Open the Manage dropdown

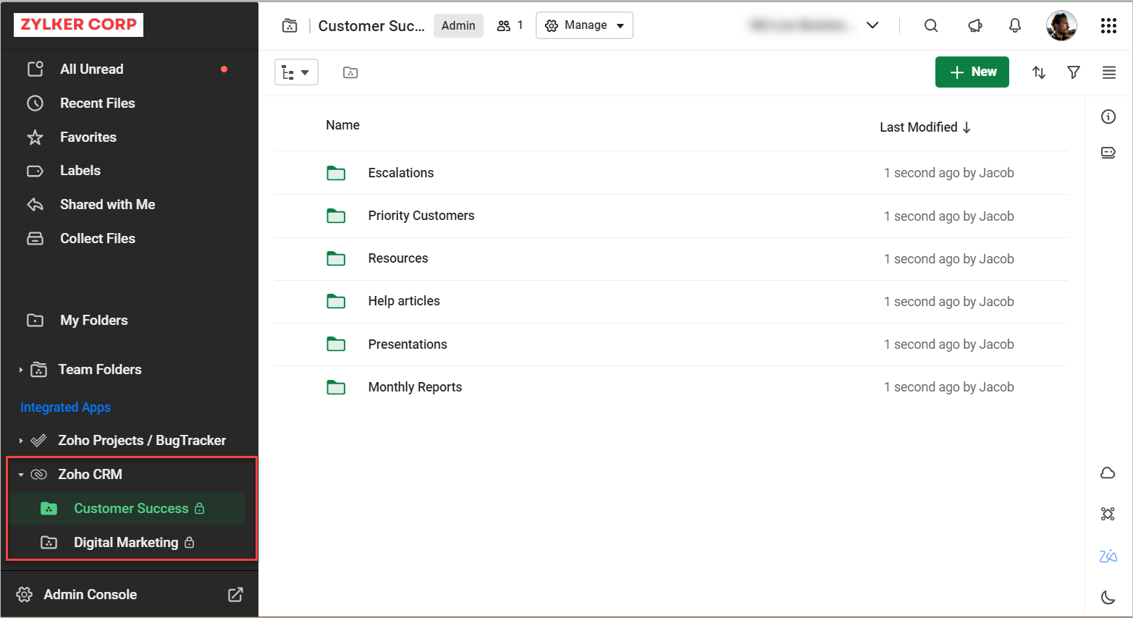(x=584, y=25)
